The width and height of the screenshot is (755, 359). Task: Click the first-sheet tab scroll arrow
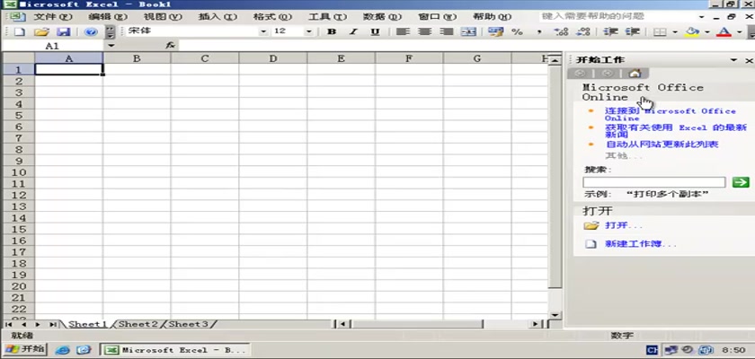[x=10, y=324]
